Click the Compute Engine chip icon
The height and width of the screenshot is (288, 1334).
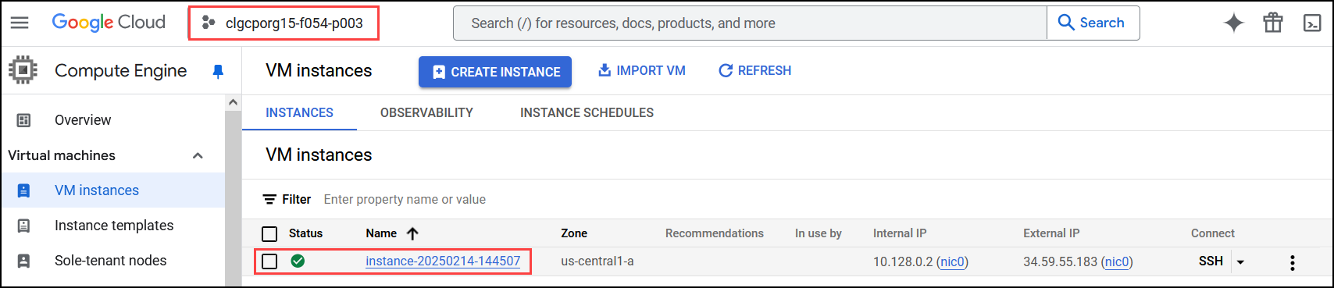point(23,70)
